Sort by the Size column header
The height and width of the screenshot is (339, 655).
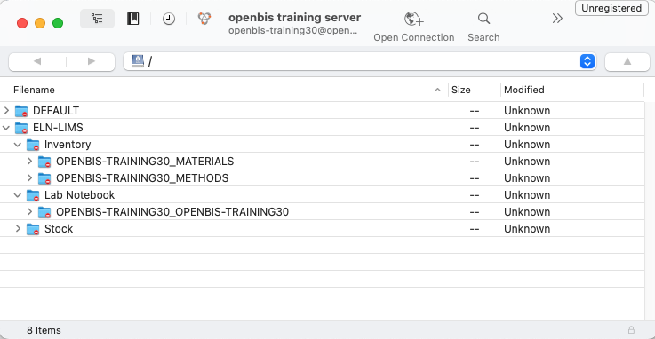pyautogui.click(x=460, y=90)
